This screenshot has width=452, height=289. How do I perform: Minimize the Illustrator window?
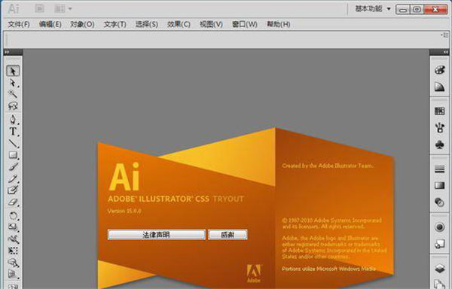pos(403,10)
